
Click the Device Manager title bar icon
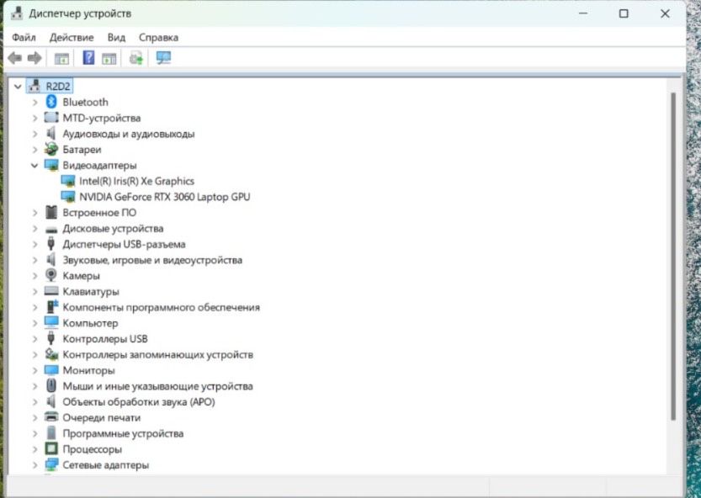click(x=17, y=13)
